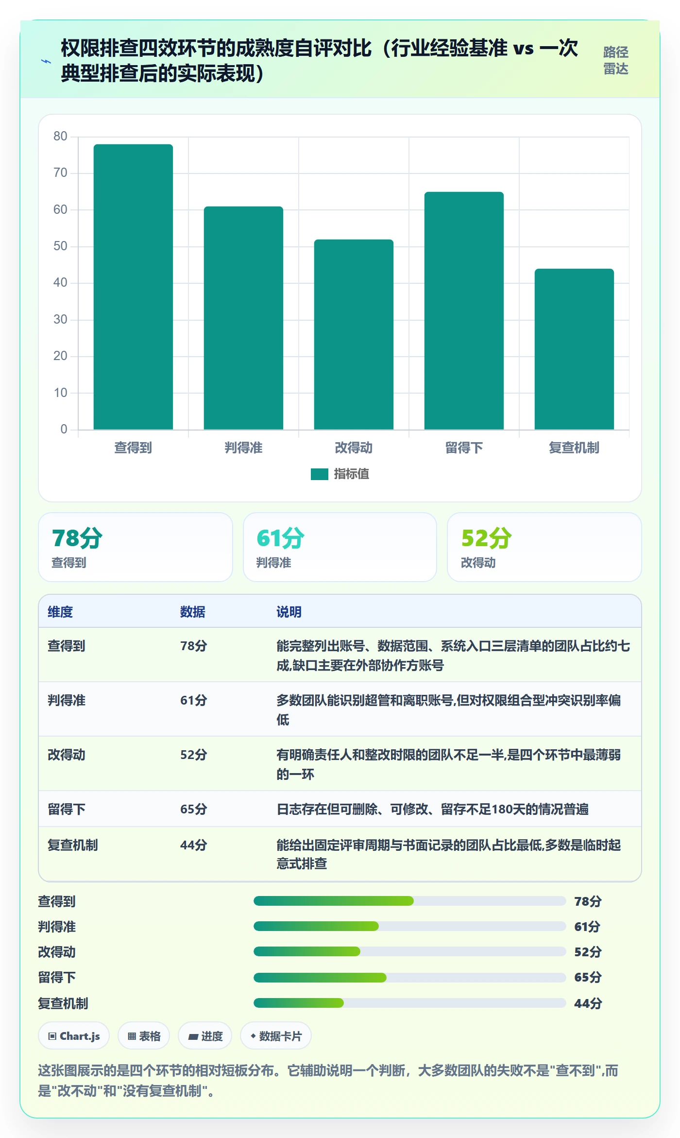Click the 查得到 progress bar
The height and width of the screenshot is (1138, 680).
(x=409, y=901)
